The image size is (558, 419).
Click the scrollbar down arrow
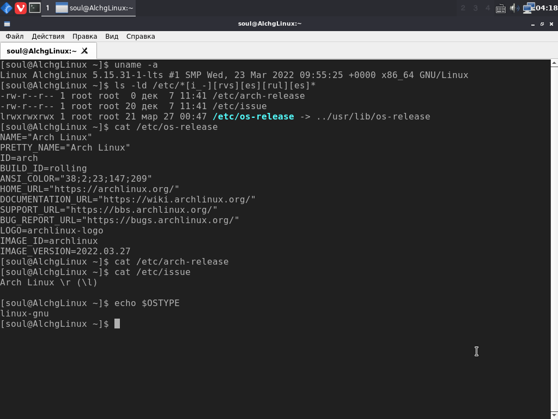[x=554, y=415]
